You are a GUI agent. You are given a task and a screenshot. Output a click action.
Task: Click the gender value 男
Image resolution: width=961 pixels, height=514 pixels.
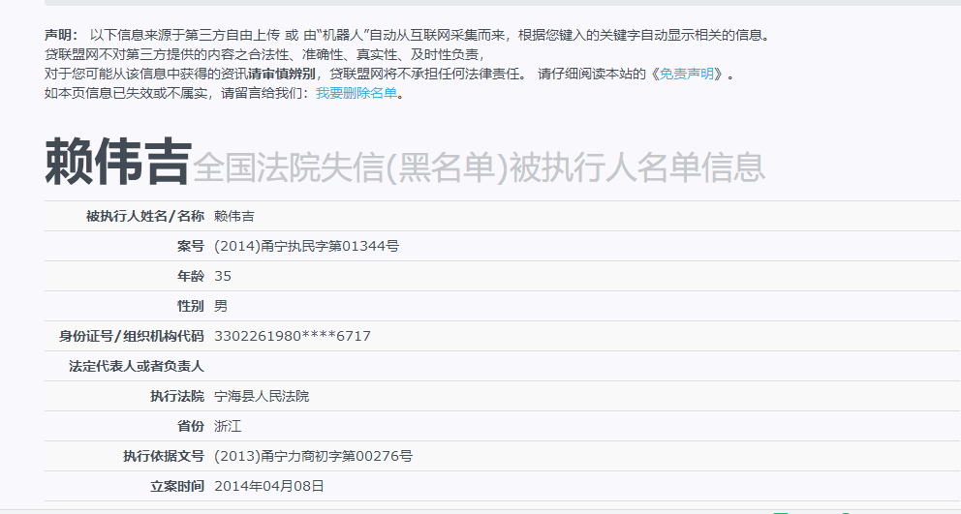tap(221, 306)
